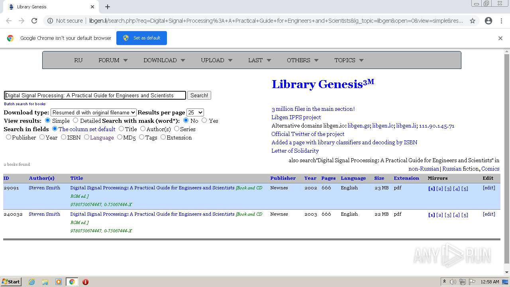Open Results per page dropdown
The image size is (510, 287).
tap(195, 113)
